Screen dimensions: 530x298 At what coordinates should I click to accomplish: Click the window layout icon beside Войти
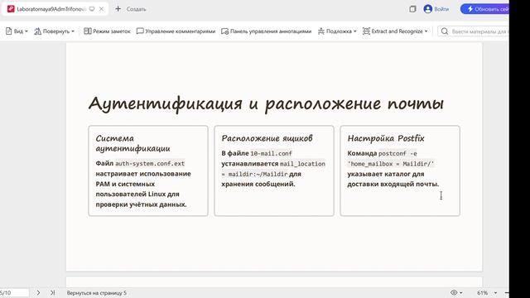[x=412, y=9]
